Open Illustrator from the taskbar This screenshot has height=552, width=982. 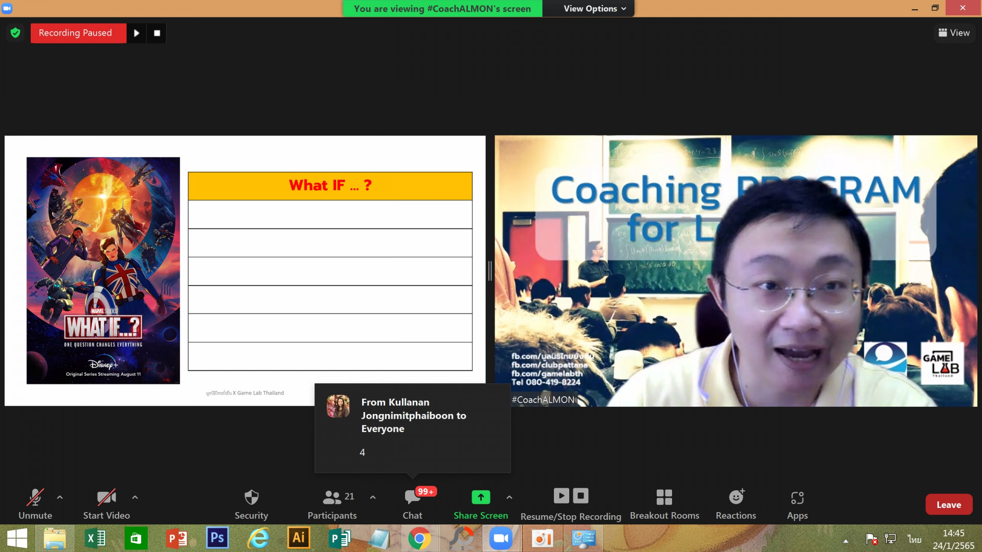[299, 538]
